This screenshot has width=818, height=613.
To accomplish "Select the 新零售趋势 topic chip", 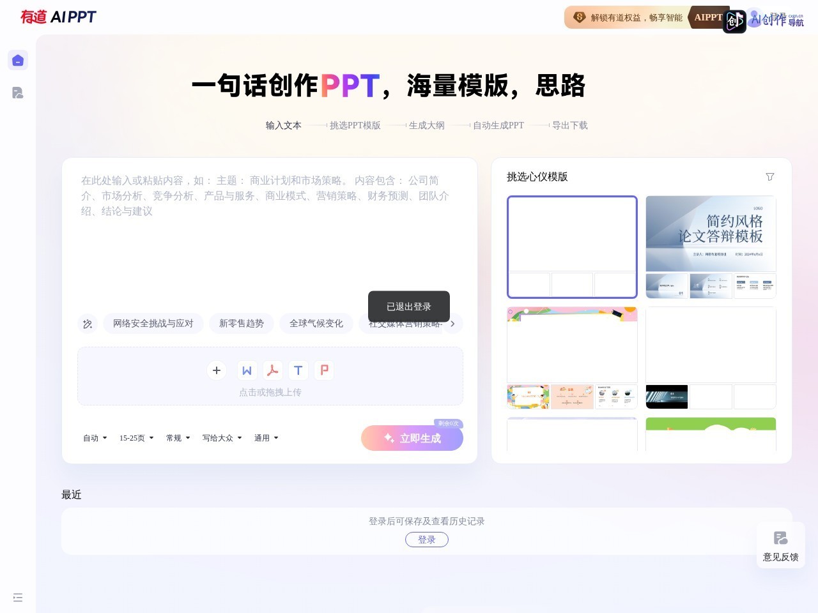I will [x=242, y=324].
